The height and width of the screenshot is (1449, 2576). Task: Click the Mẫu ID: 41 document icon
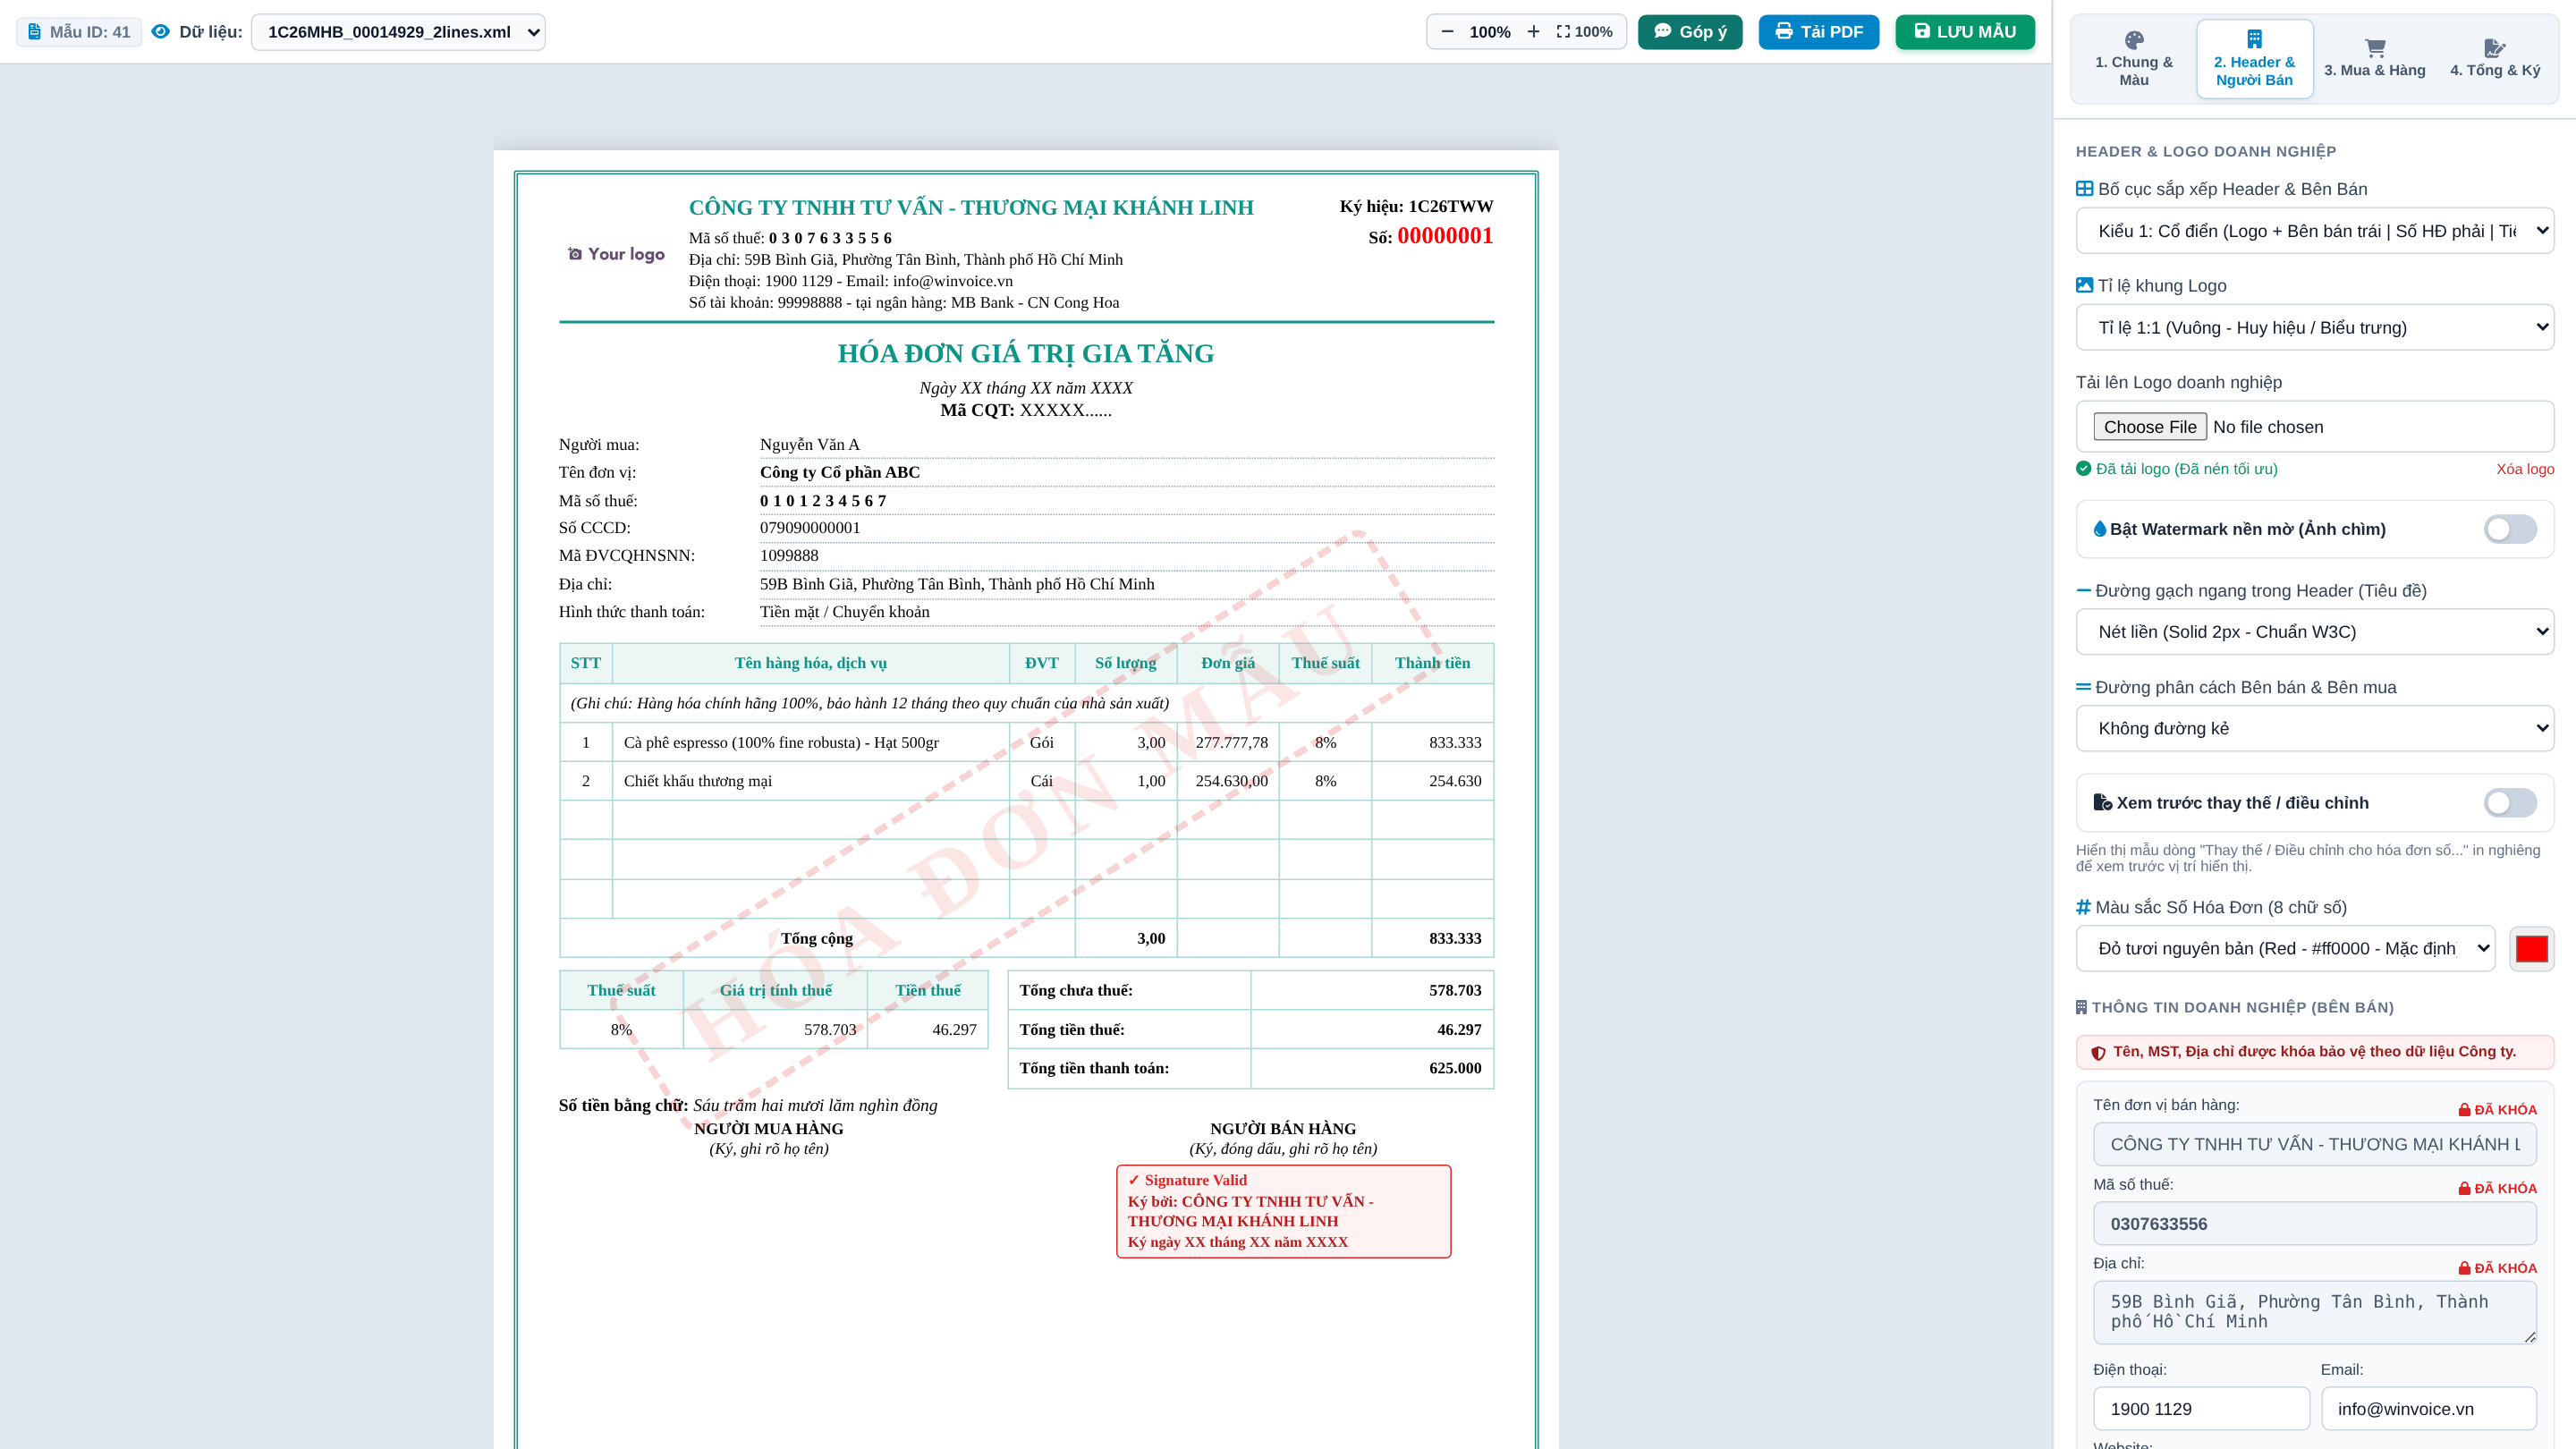34,32
